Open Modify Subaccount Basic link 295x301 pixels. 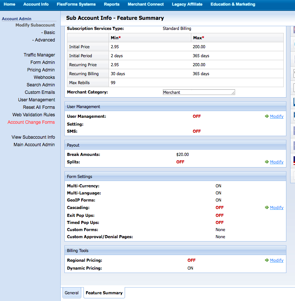48,33
